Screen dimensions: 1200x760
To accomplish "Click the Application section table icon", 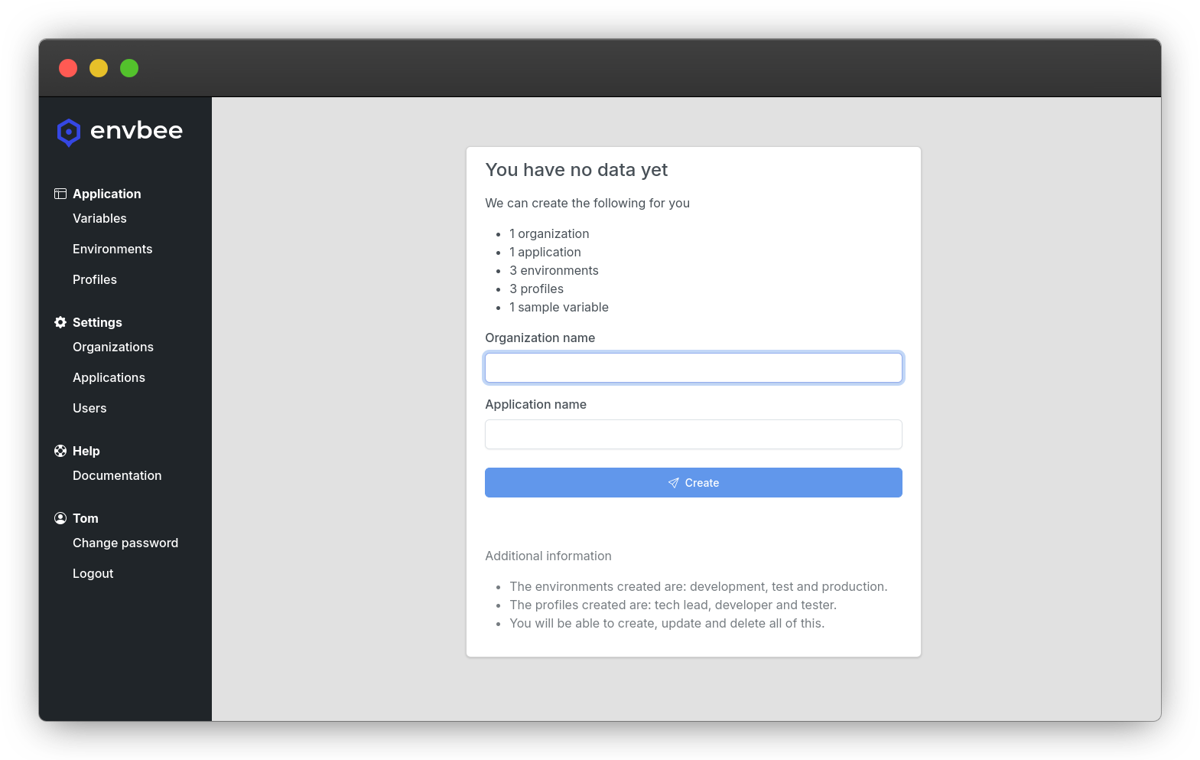I will coord(60,194).
